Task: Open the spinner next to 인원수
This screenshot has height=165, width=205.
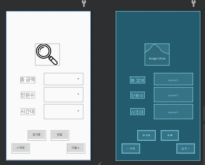Action: coord(64,94)
